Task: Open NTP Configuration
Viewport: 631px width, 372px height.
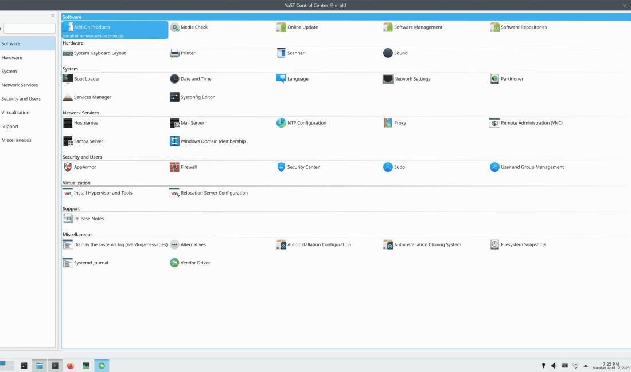Action: coord(301,123)
